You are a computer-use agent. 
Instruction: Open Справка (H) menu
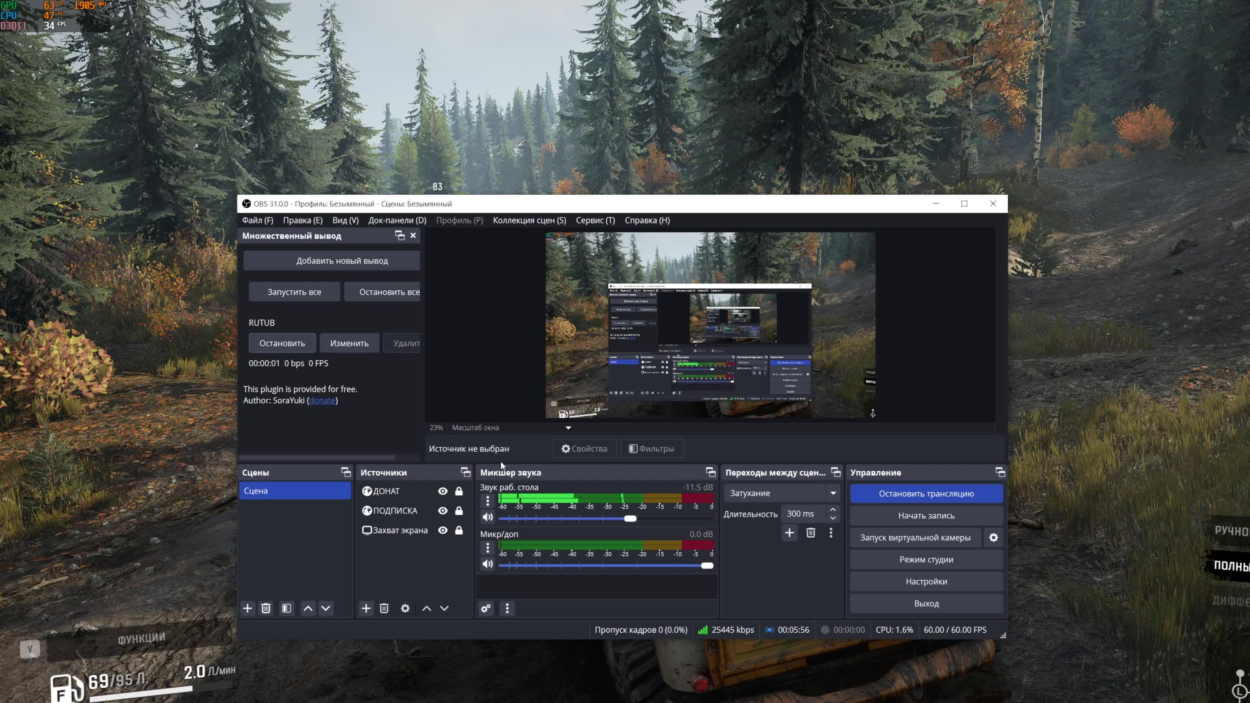tap(647, 221)
